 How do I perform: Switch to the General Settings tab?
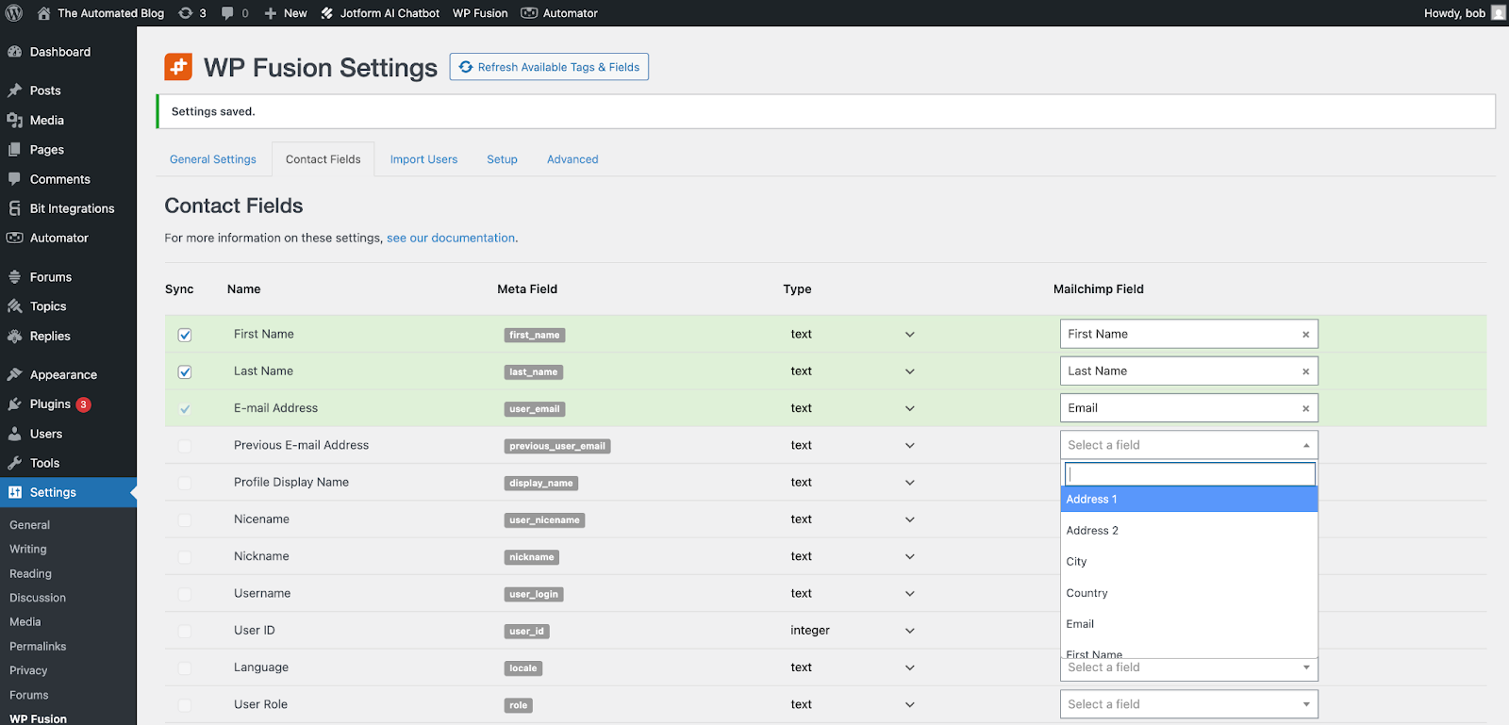pos(213,159)
